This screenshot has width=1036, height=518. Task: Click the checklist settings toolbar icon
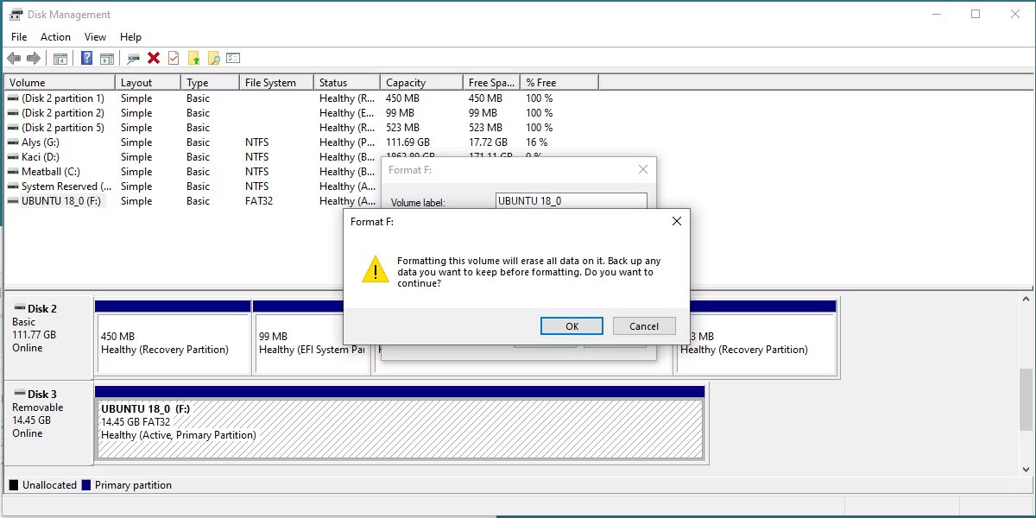(233, 58)
